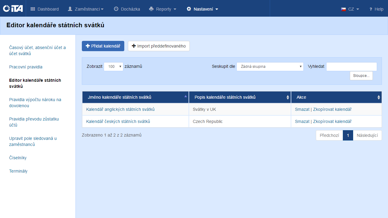Open Dashboard from the top navigation
The width and height of the screenshot is (388, 218).
point(45,9)
